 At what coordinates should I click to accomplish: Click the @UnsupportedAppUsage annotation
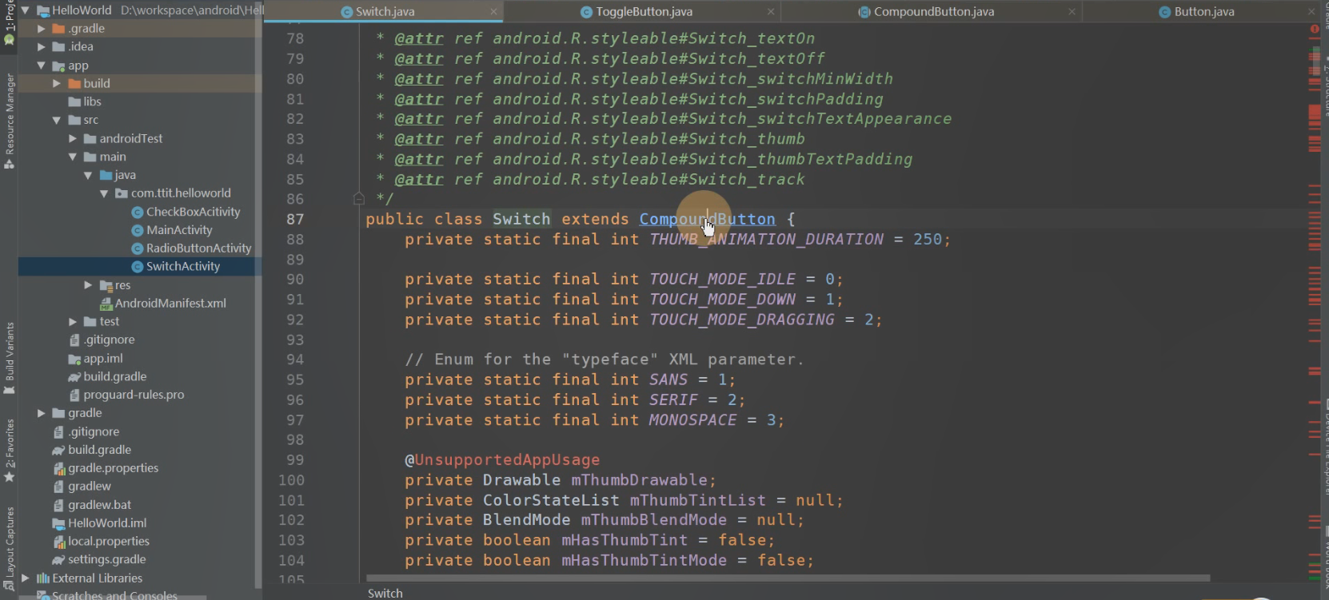pyautogui.click(x=502, y=460)
